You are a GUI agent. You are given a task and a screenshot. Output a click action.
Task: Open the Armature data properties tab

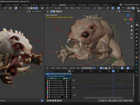[x=136, y=68]
